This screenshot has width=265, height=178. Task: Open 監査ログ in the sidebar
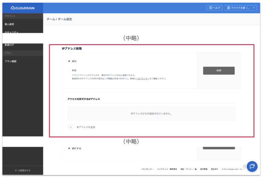(x=10, y=45)
